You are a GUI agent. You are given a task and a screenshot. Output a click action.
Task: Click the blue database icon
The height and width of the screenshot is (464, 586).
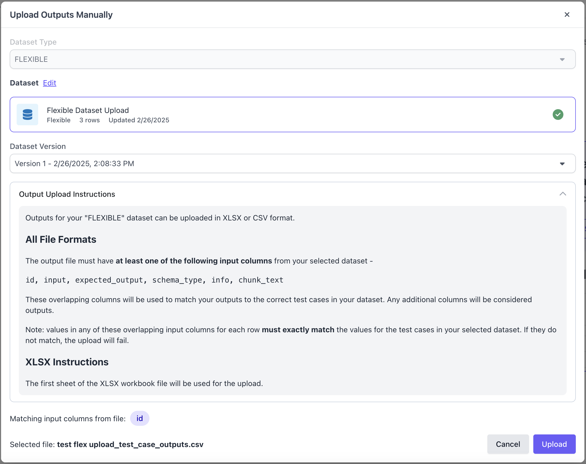27,114
